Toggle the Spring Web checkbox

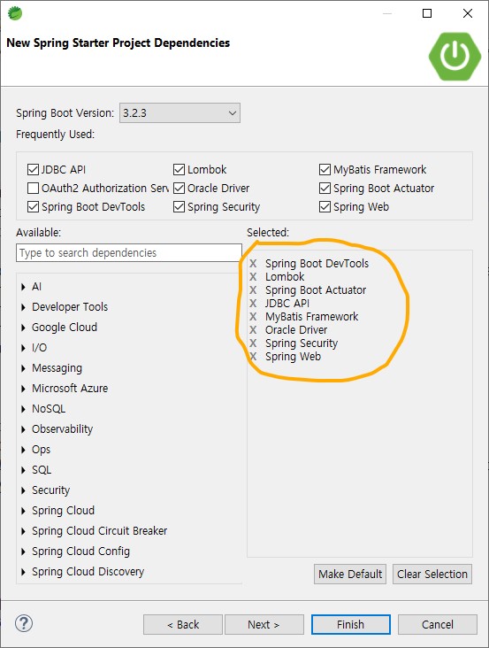click(x=325, y=206)
